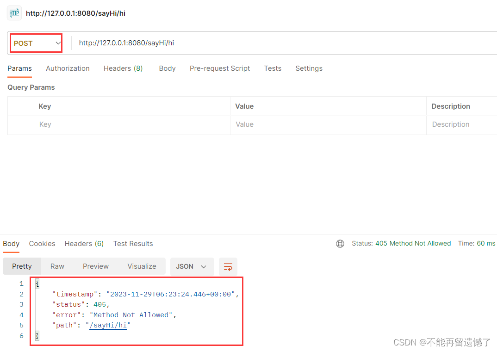
Task: Open the response Headers (6) tab
Action: (x=84, y=244)
